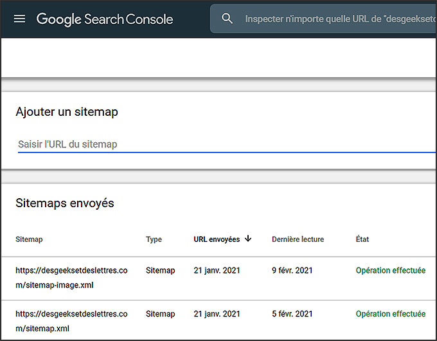This screenshot has height=341, width=437.
Task: Click 21 janv. 2021 in sitemap.xml row
Action: (217, 314)
